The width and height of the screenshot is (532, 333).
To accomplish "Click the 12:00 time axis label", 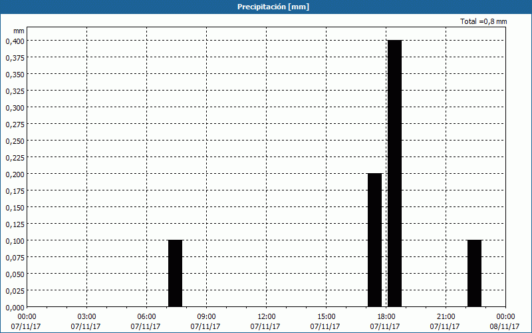I will [266, 316].
